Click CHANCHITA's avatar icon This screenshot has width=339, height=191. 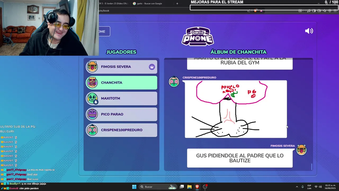click(92, 83)
